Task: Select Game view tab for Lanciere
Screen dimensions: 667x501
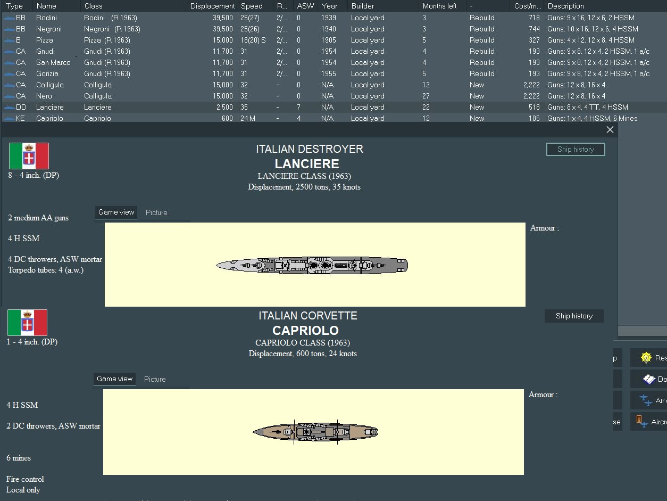Action: (x=116, y=212)
